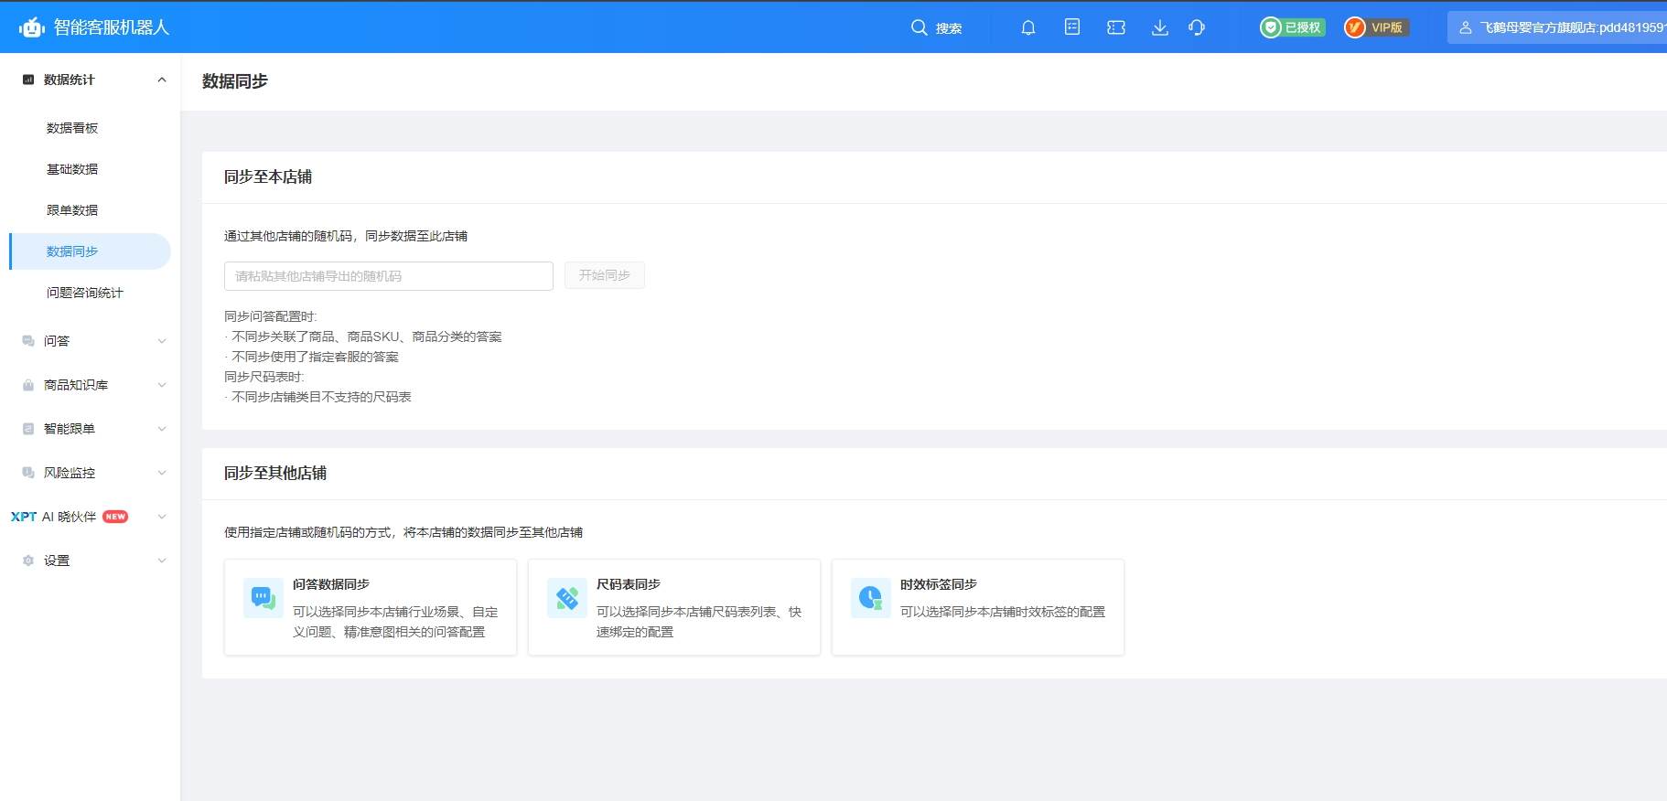Click the 智能跟单 sidebar label
1667x801 pixels.
click(x=70, y=429)
